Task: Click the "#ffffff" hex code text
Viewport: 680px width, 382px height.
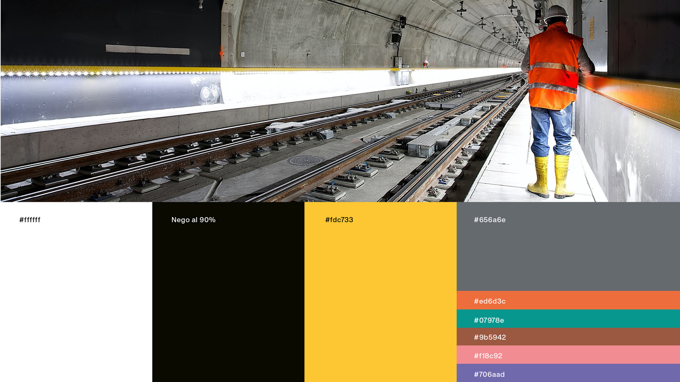Action: [30, 220]
